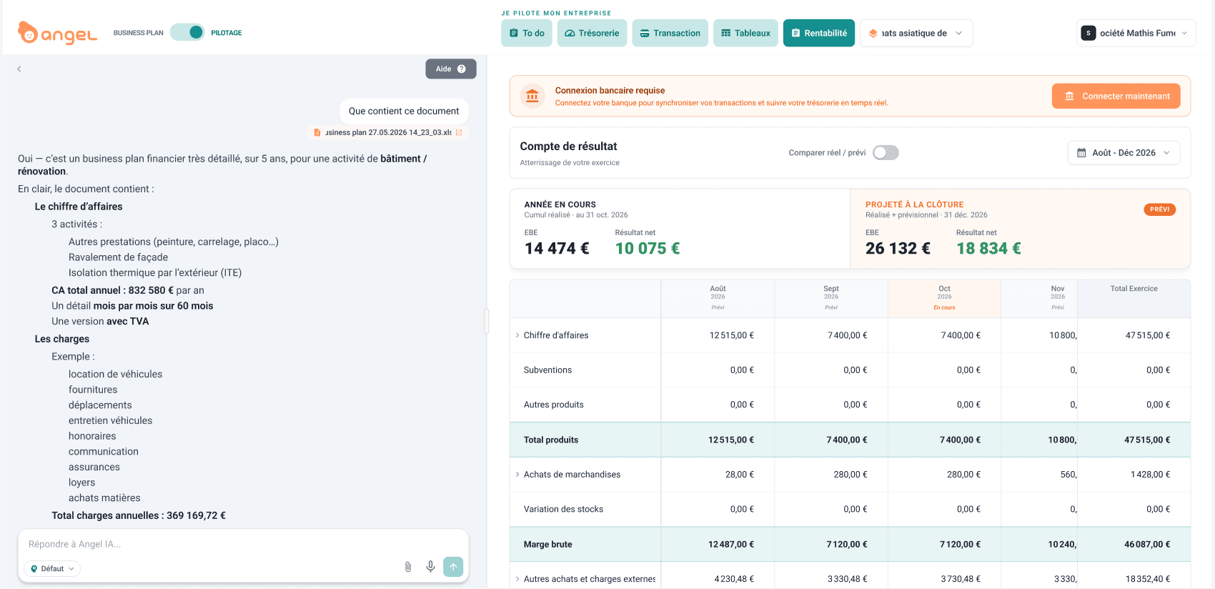Click the Août 2026 column header

click(718, 298)
